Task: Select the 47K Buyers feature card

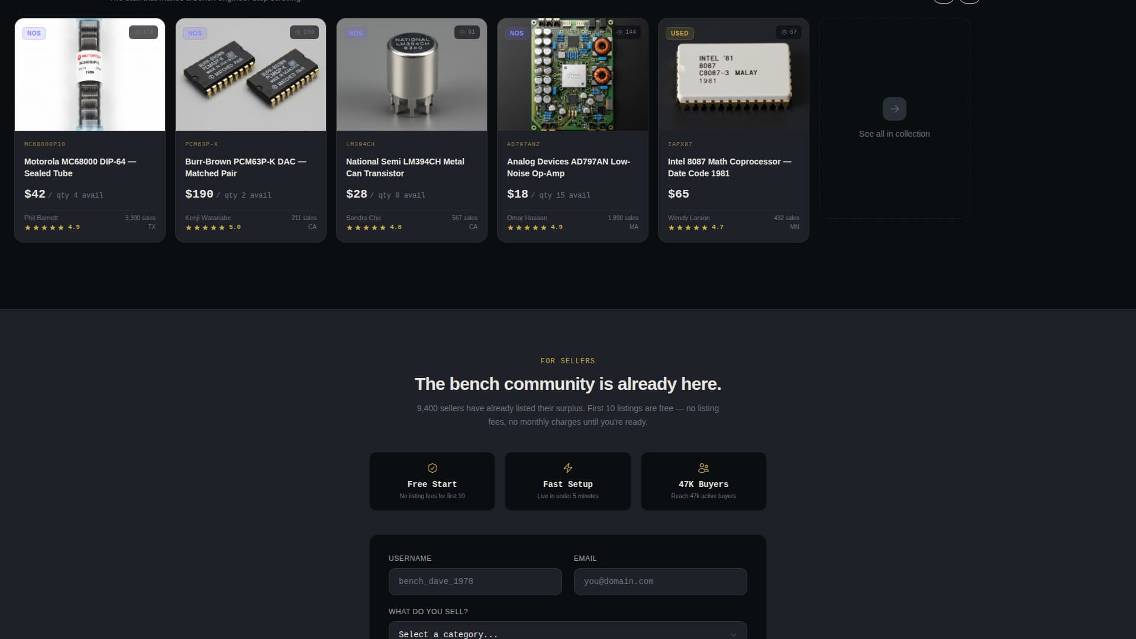Action: coord(703,481)
